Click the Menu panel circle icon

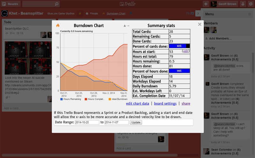[249, 14]
